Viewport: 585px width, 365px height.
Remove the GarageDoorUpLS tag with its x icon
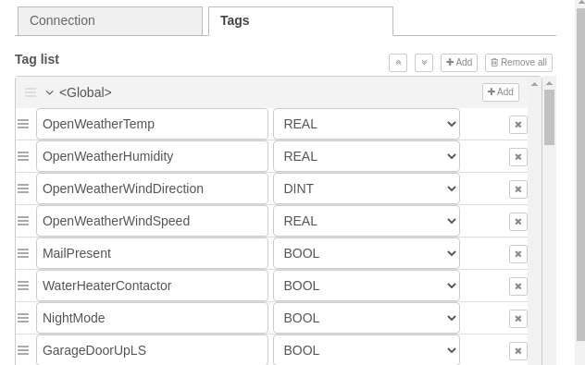(517, 351)
